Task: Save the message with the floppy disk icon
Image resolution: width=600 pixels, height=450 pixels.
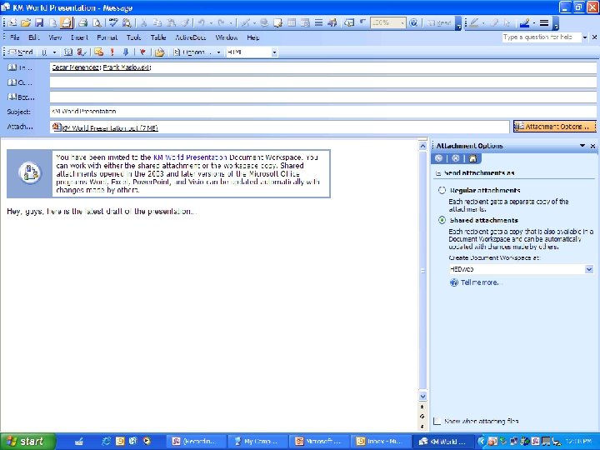Action: (x=39, y=23)
